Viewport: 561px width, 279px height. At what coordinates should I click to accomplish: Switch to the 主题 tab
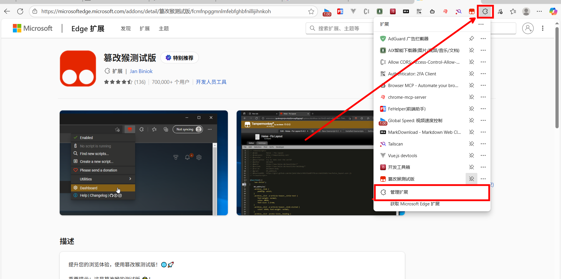[164, 29]
